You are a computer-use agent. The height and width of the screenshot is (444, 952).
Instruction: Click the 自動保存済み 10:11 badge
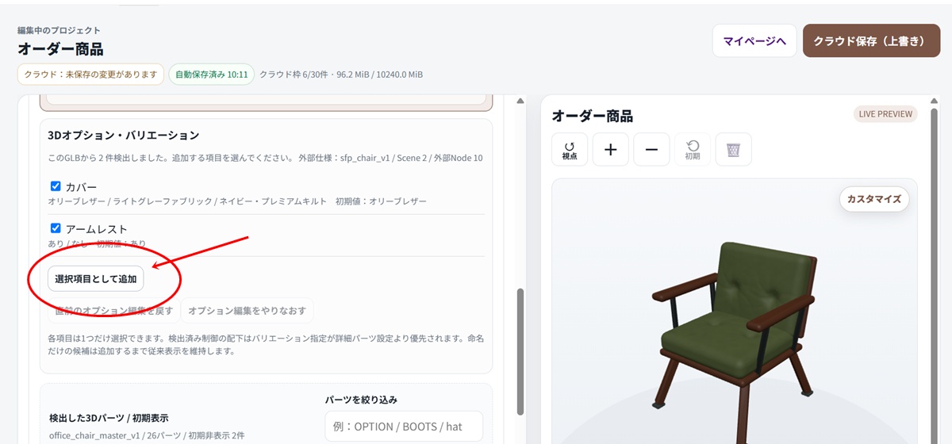[x=211, y=75]
